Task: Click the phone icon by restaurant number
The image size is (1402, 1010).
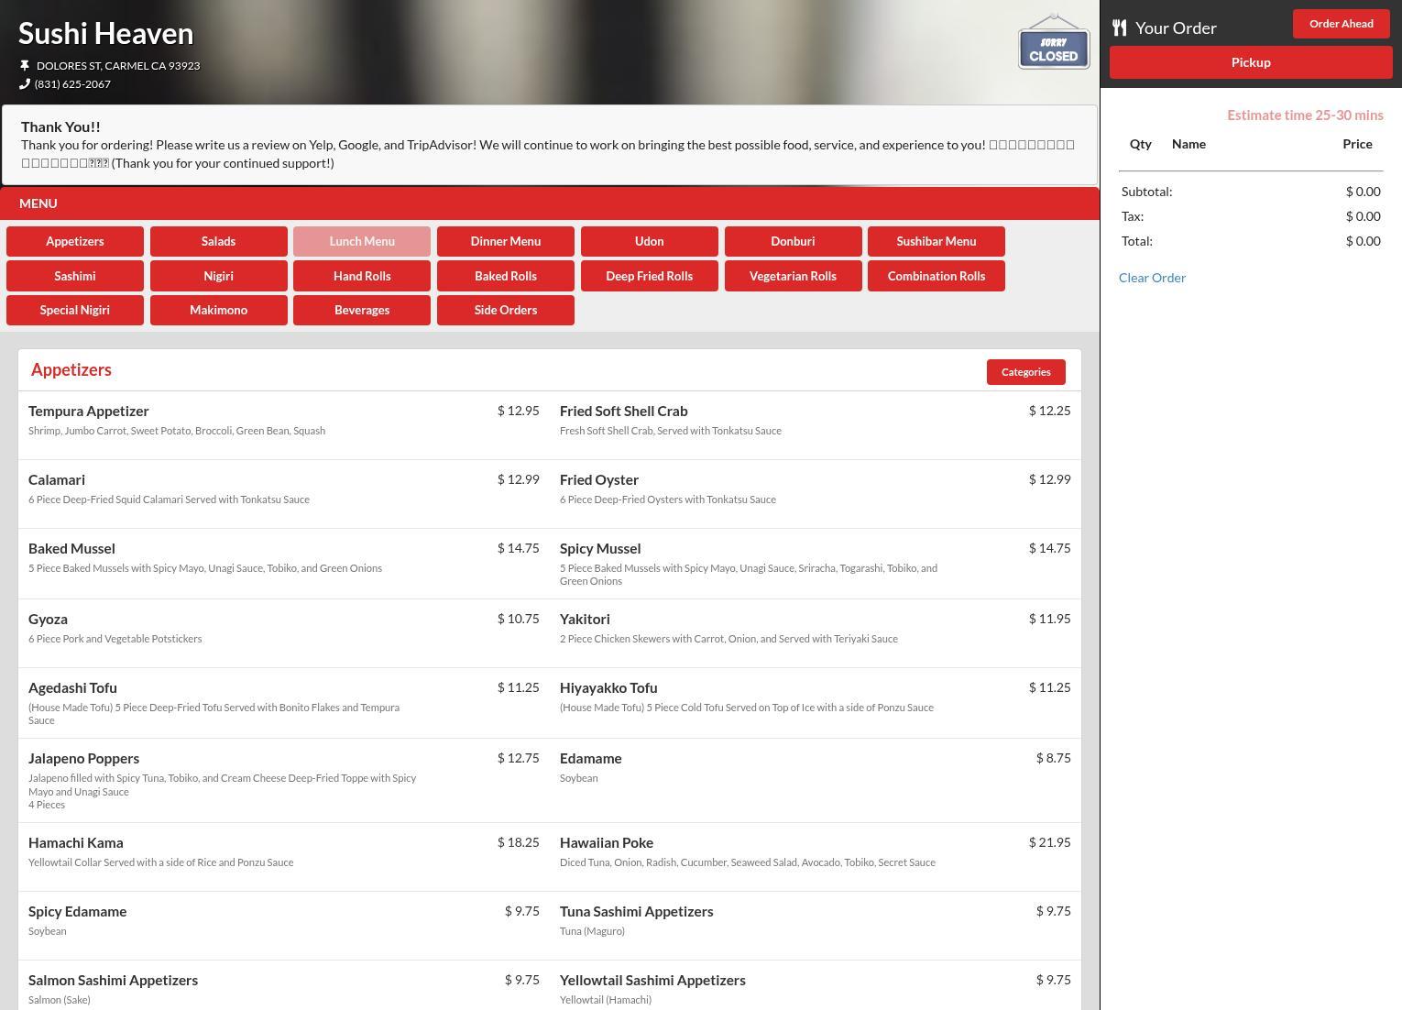Action: (x=25, y=84)
